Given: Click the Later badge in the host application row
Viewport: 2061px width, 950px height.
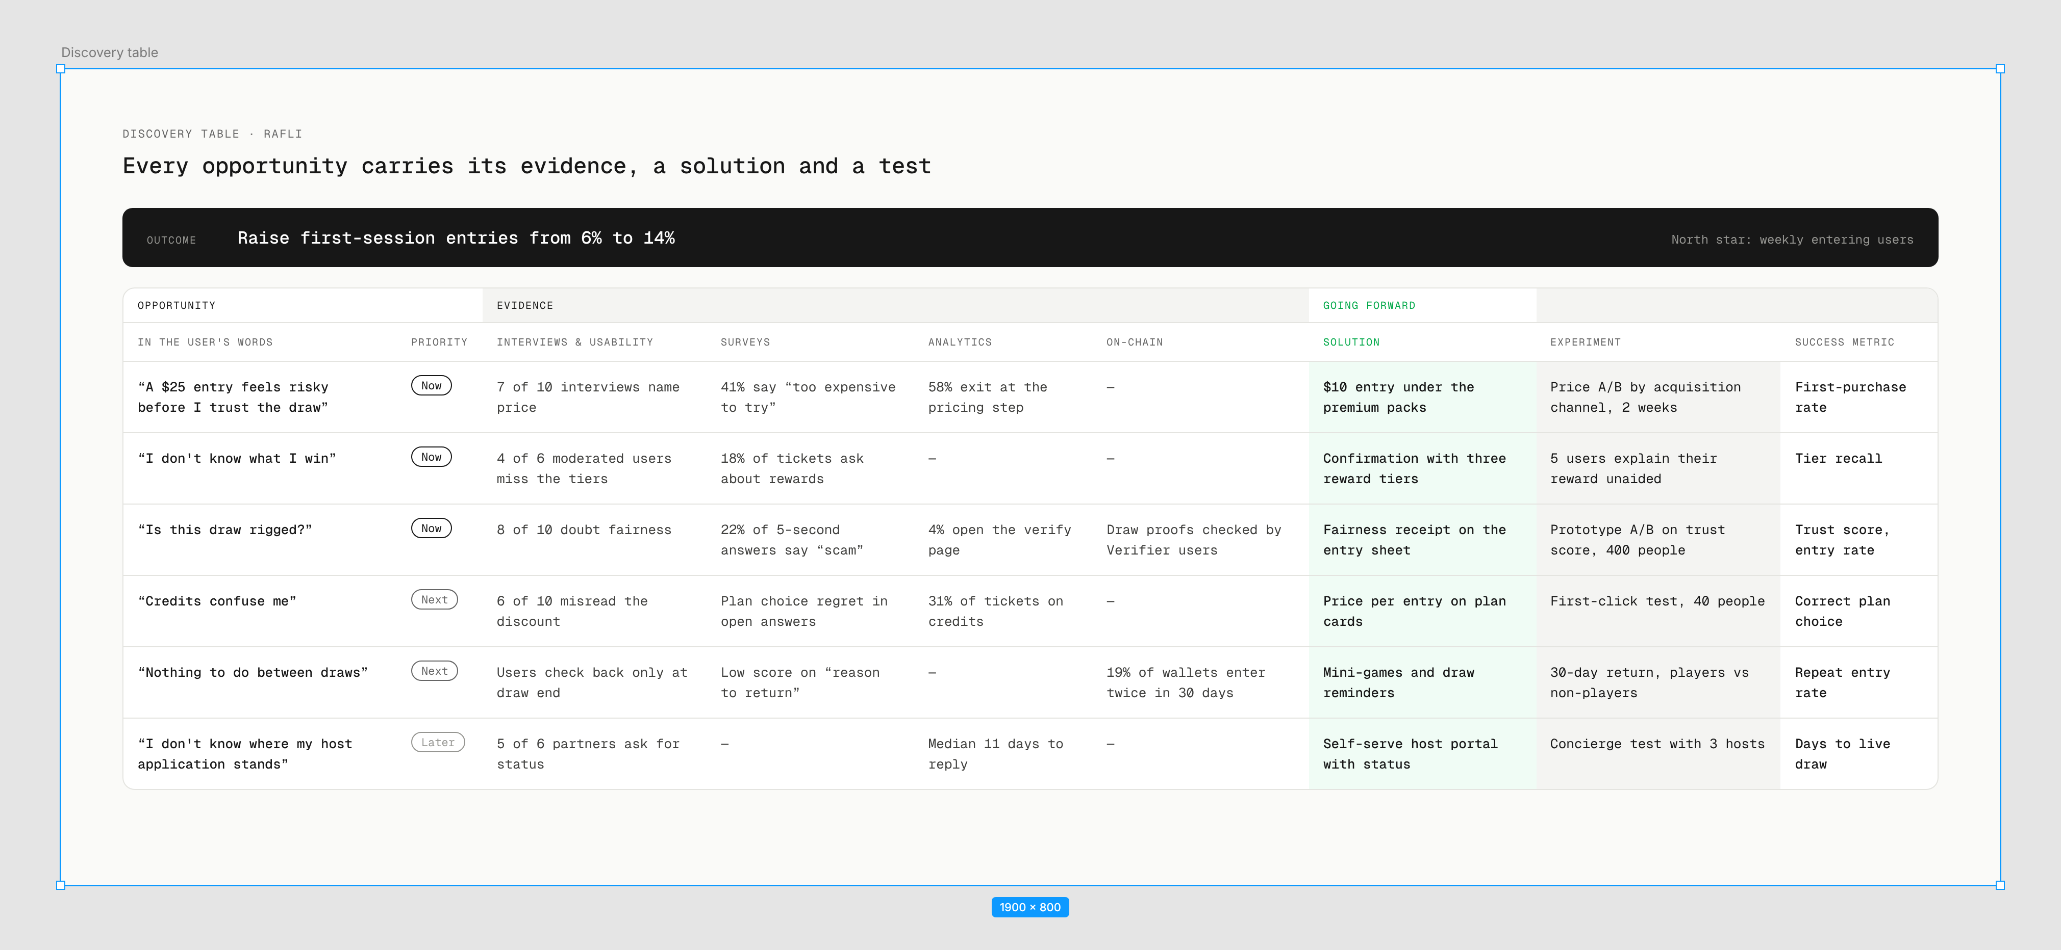Looking at the screenshot, I should (x=438, y=742).
